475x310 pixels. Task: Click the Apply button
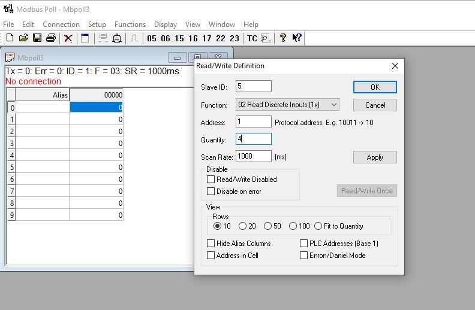(375, 157)
